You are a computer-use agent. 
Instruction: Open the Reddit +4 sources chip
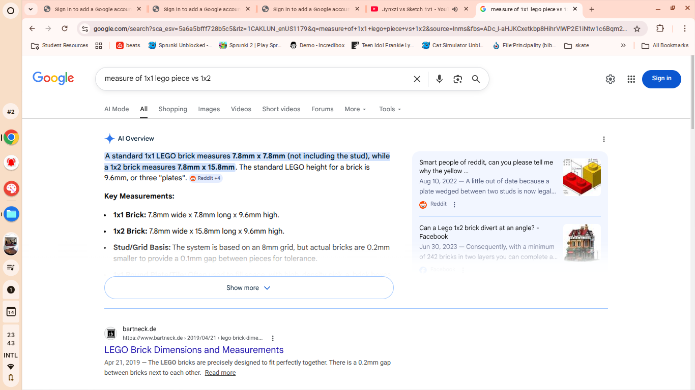point(206,178)
